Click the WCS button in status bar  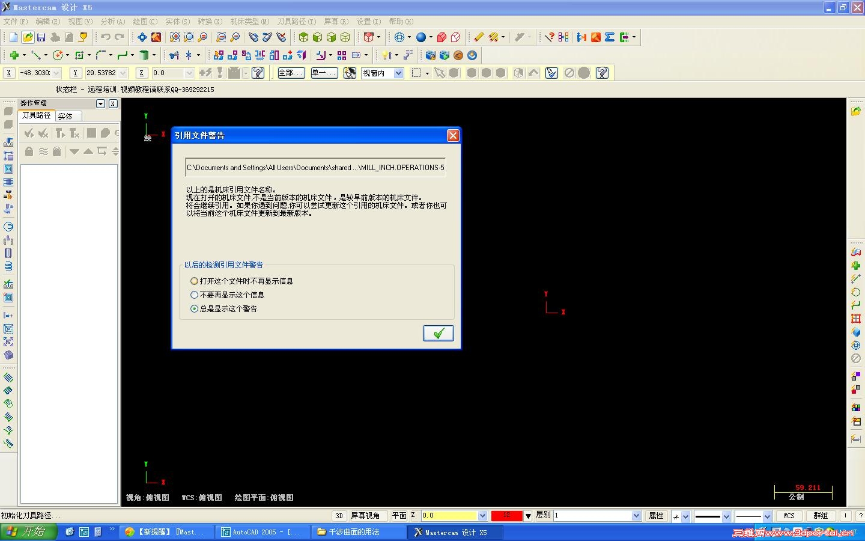(x=789, y=516)
